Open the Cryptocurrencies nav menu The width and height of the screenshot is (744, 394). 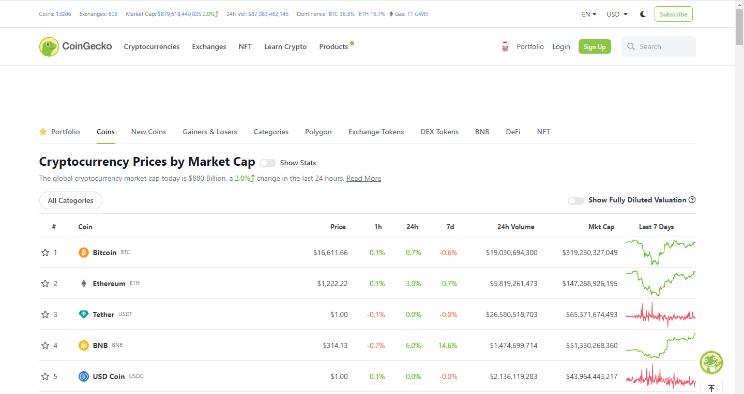pos(151,46)
